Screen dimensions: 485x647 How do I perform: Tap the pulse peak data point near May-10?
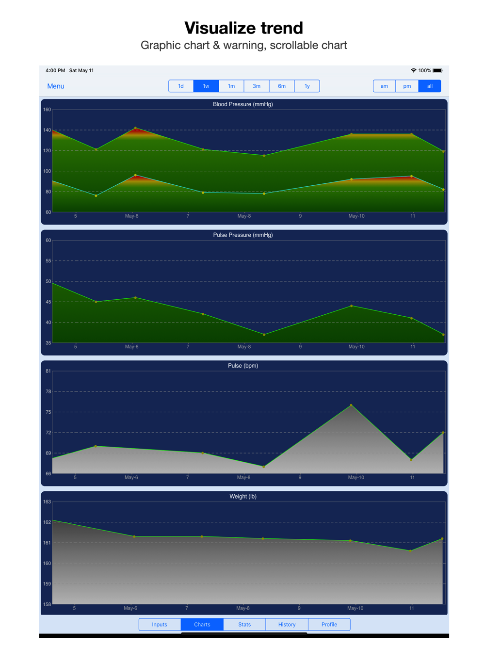point(351,405)
